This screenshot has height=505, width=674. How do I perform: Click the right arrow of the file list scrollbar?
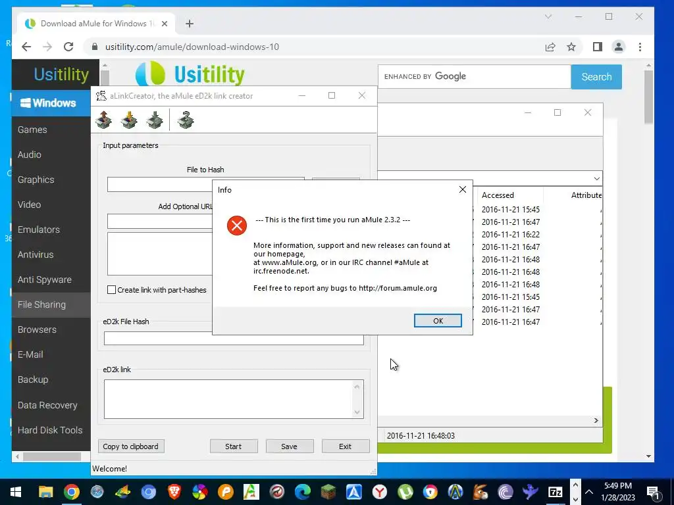click(x=596, y=420)
